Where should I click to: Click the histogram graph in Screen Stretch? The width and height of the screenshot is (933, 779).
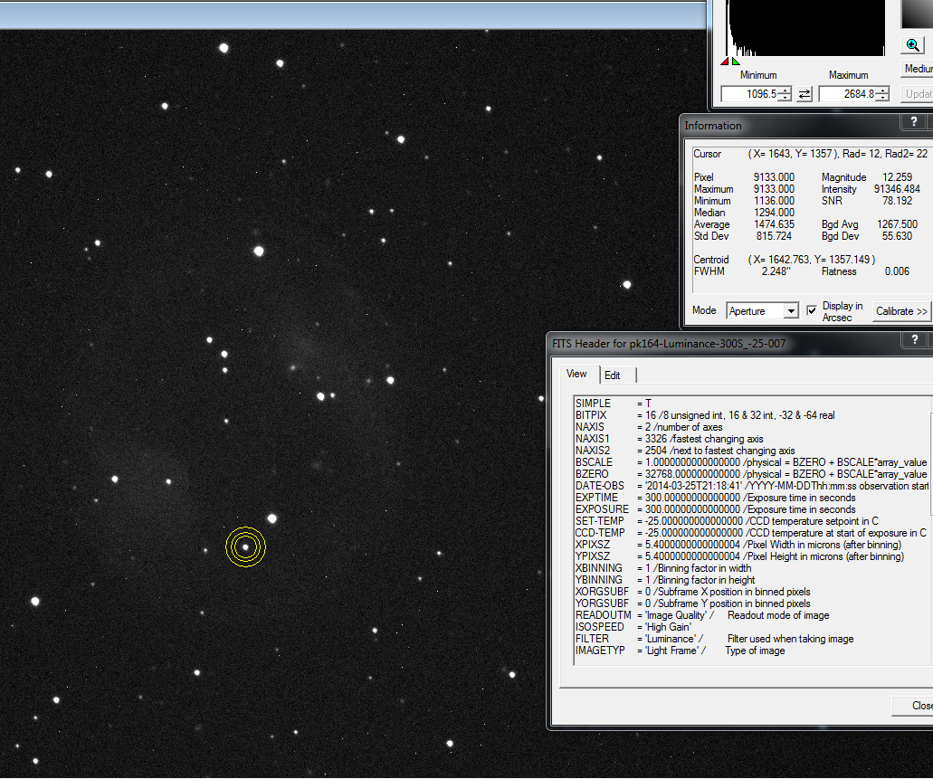pos(806,28)
